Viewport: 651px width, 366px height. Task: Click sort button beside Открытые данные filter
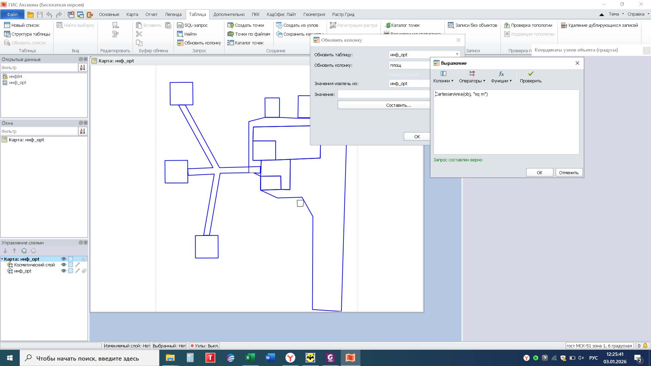click(82, 68)
